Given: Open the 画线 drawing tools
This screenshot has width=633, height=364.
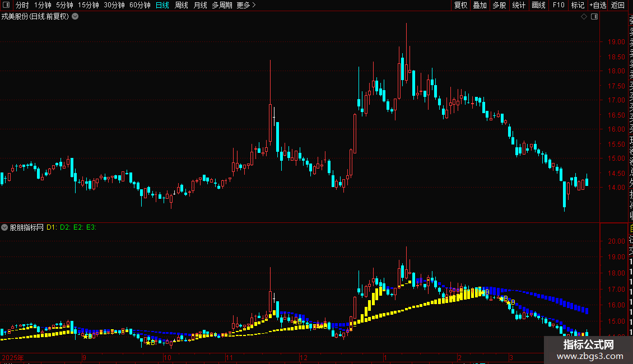Looking at the screenshot, I should (x=538, y=5).
